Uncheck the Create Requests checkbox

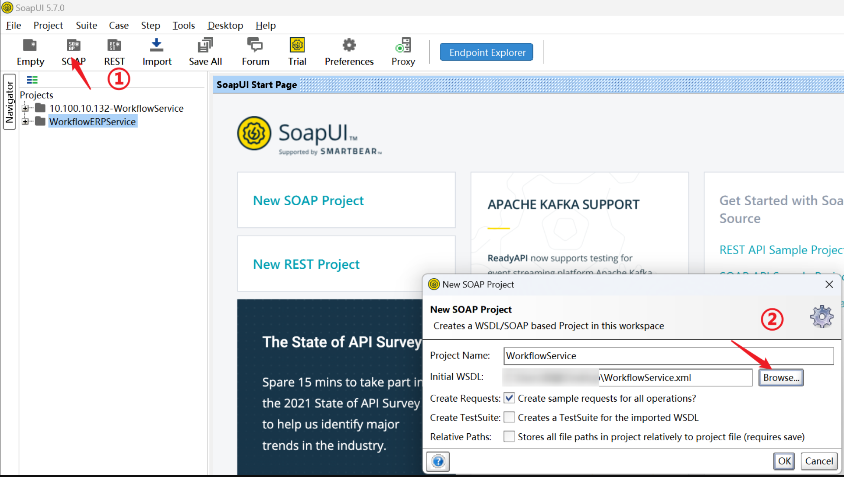point(509,398)
